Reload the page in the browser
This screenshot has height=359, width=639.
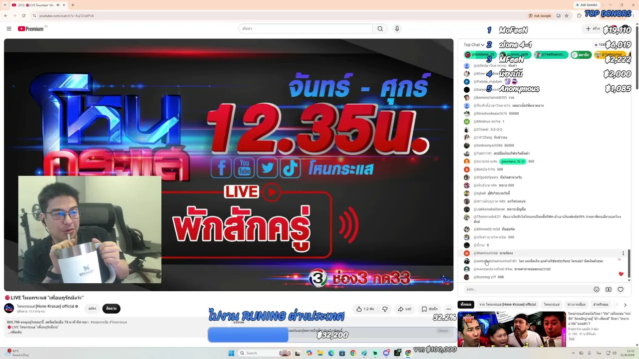tap(23, 15)
